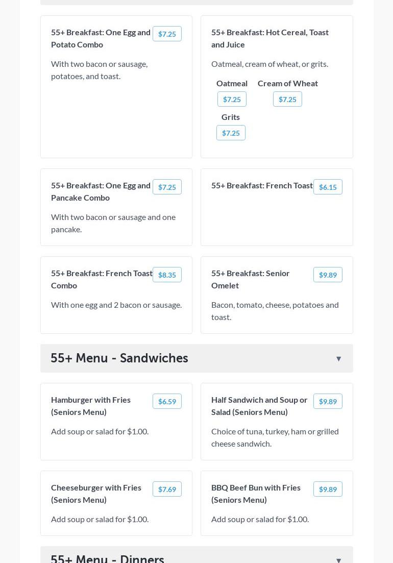Select $7.25 price for One Egg Potato Combo
Image resolution: width=393 pixels, height=563 pixels.
coord(167,34)
